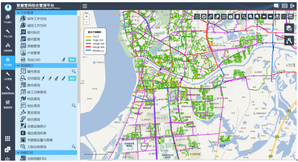Toggle the hamburger sidebar menu
The width and height of the screenshot is (298, 162).
[85, 6]
